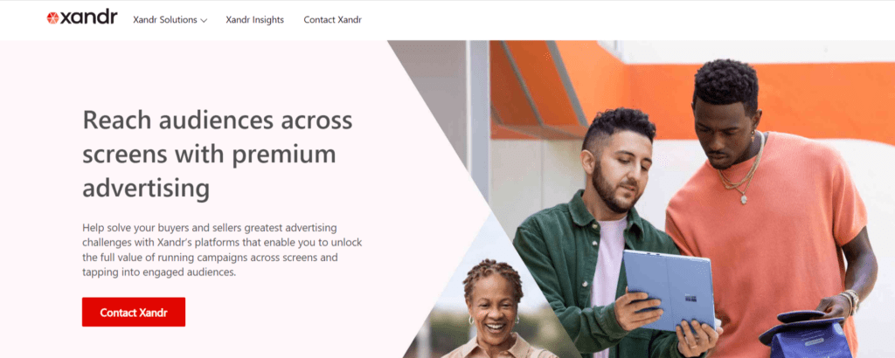Click the bracelets on the man's wrist
The image size is (895, 358).
[850, 301]
